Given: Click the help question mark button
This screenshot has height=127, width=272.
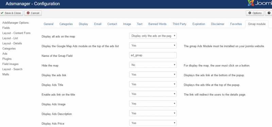Looking at the screenshot, I should (x=269, y=13).
